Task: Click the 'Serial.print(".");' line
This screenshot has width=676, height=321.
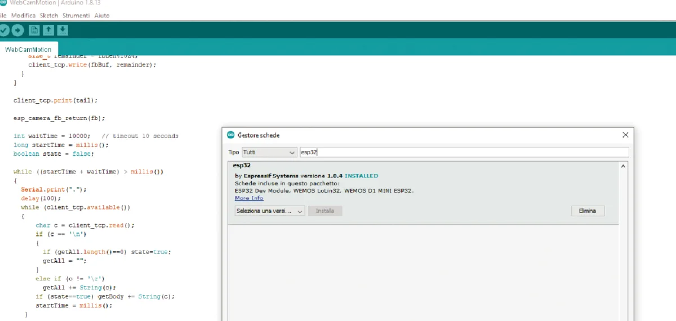Action: (x=54, y=190)
